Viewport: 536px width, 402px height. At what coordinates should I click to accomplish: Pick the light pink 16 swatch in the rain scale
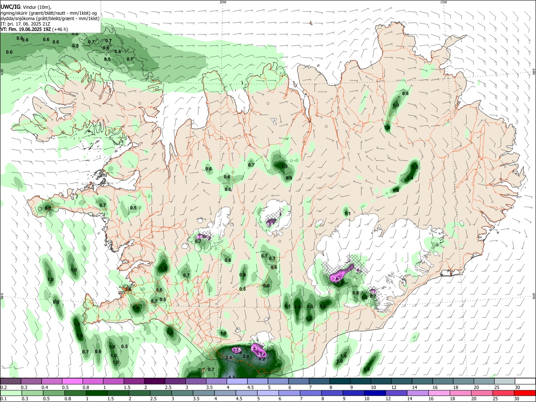point(439,393)
